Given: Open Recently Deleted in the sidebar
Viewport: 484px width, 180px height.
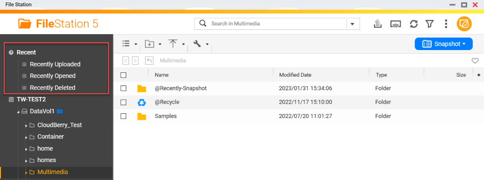Looking at the screenshot, I should pyautogui.click(x=52, y=87).
